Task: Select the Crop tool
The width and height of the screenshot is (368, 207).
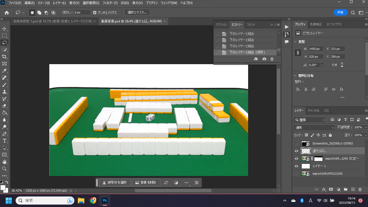Action: point(4,57)
